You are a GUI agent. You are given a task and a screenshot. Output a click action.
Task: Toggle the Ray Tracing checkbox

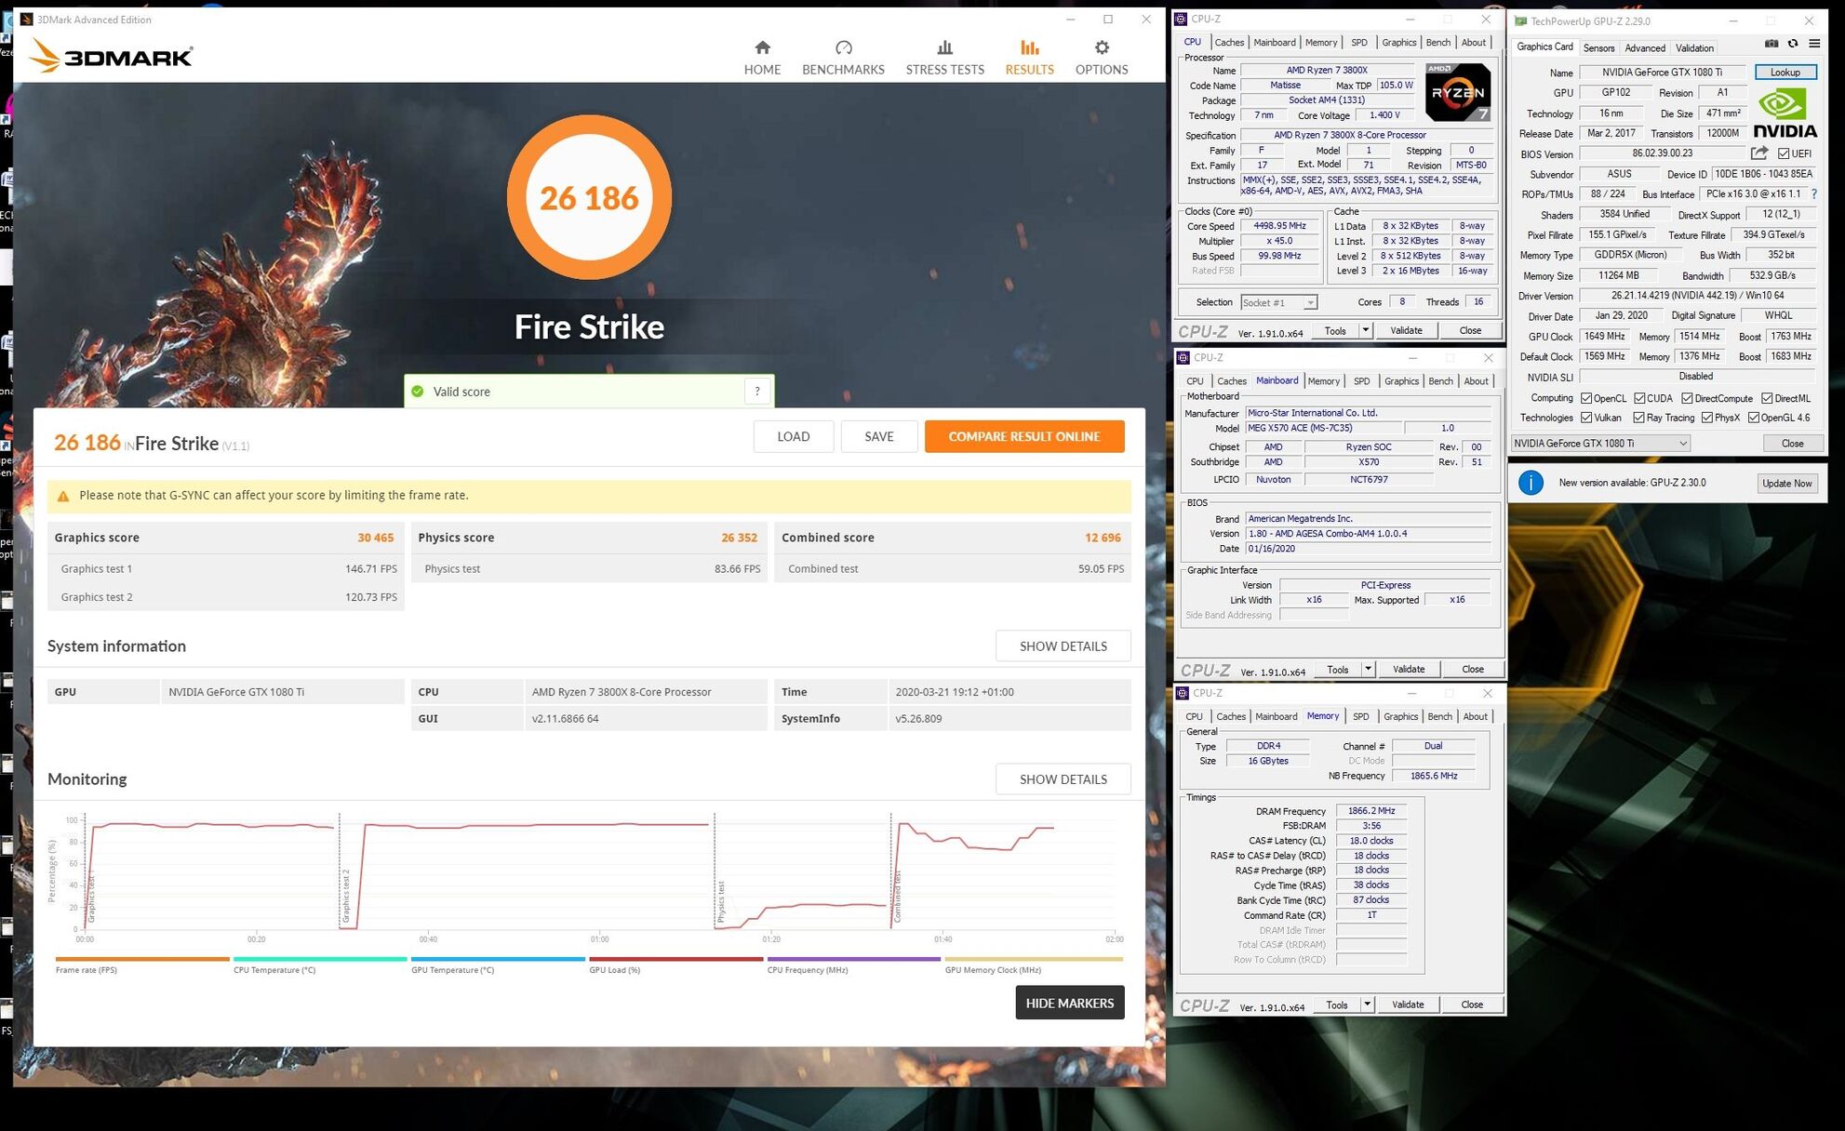point(1638,418)
